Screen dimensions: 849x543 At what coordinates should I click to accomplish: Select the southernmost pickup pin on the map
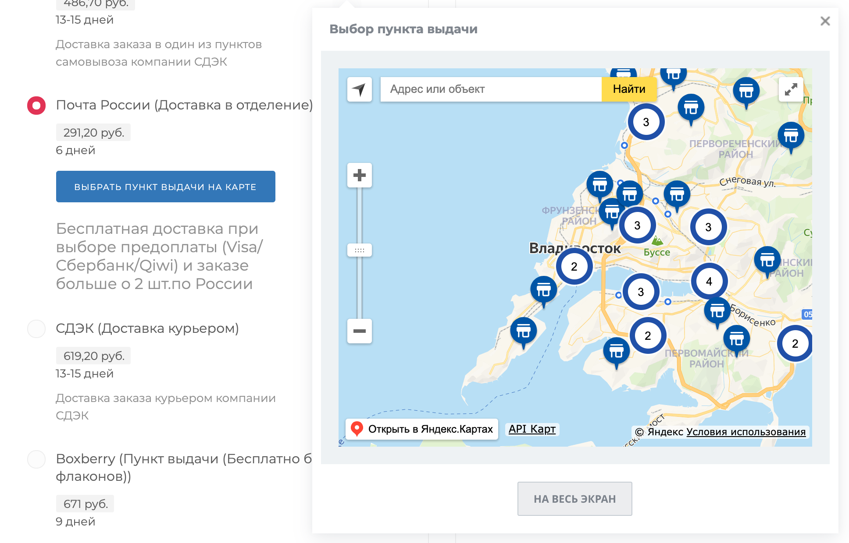pyautogui.click(x=617, y=352)
